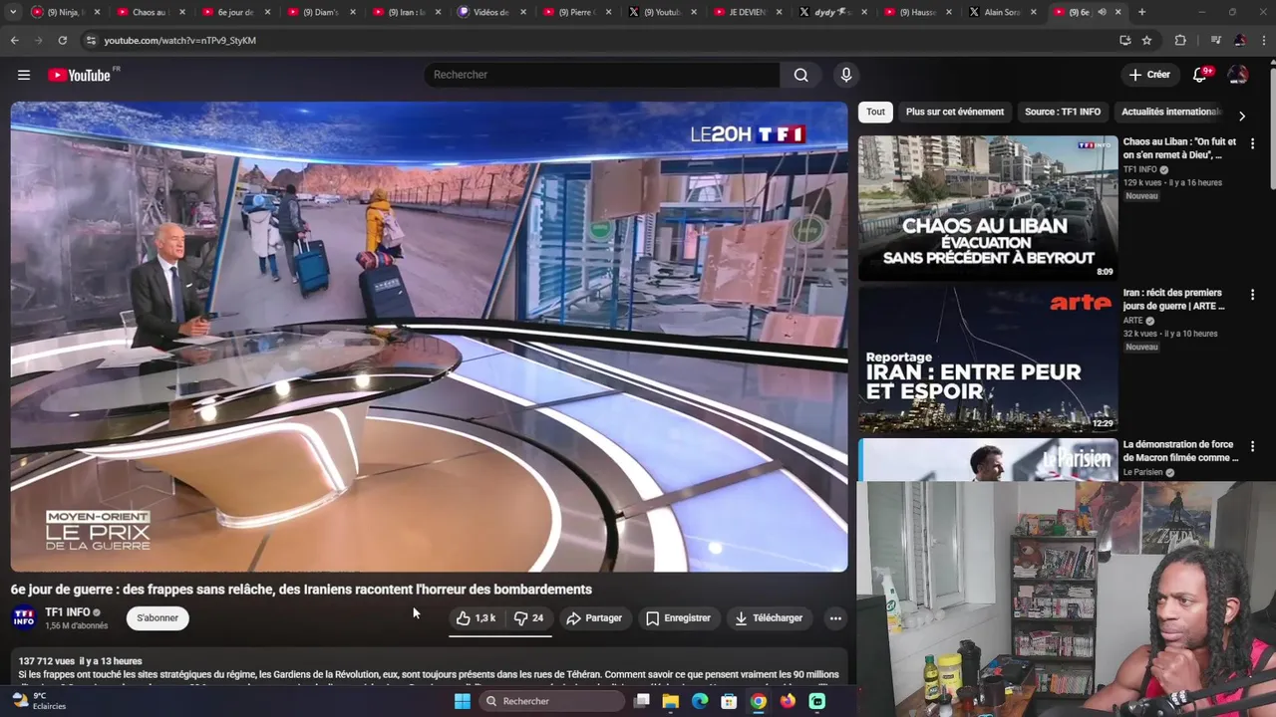Open options for the Le Parisien Macron video
This screenshot has height=717, width=1276.
click(1252, 446)
